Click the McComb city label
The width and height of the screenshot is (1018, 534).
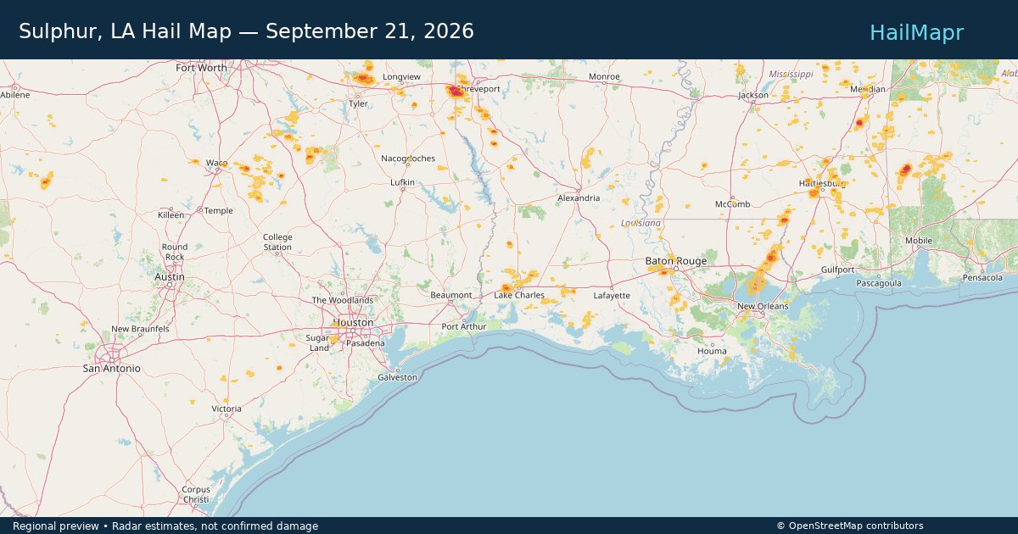(733, 204)
